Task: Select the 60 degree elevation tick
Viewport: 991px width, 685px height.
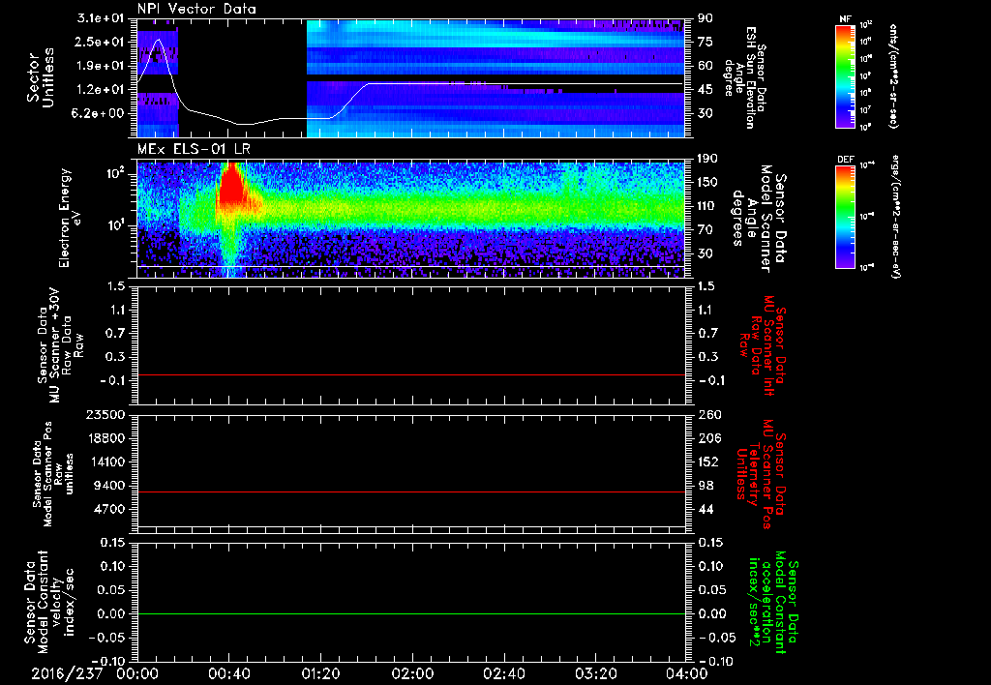Action: [705, 66]
